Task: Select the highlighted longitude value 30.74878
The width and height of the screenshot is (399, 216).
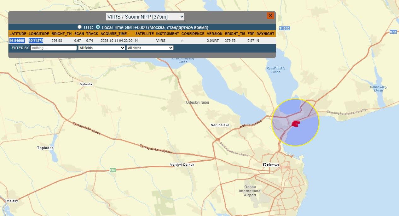Action: (x=36, y=41)
